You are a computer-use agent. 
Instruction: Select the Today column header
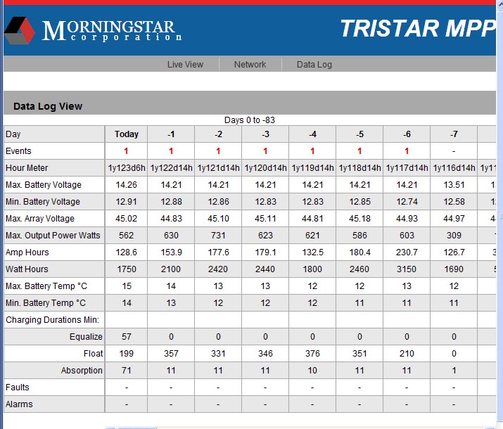[x=127, y=134]
